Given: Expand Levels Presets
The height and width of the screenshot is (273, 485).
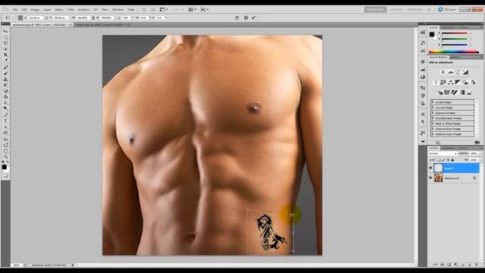Looking at the screenshot, I should pyautogui.click(x=433, y=102).
